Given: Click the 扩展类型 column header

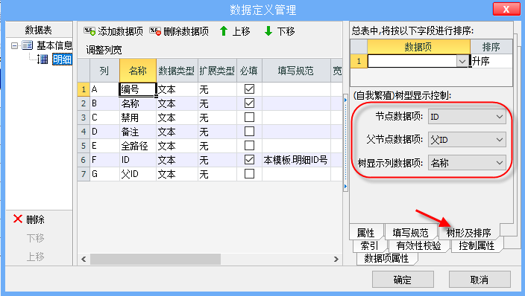Looking at the screenshot, I should [x=217, y=71].
